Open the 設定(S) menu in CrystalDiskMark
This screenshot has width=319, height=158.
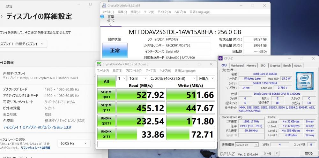[x=117, y=71]
